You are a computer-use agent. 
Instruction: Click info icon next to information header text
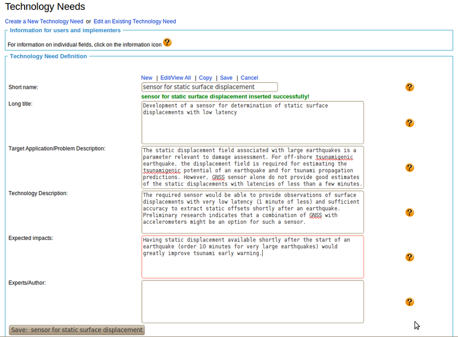(x=167, y=42)
